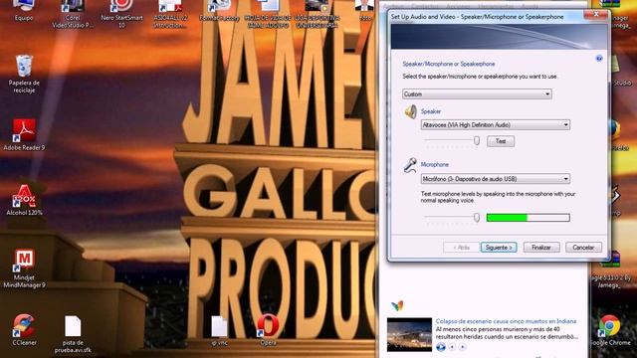Play the news video in Messenger panel

click(440, 347)
